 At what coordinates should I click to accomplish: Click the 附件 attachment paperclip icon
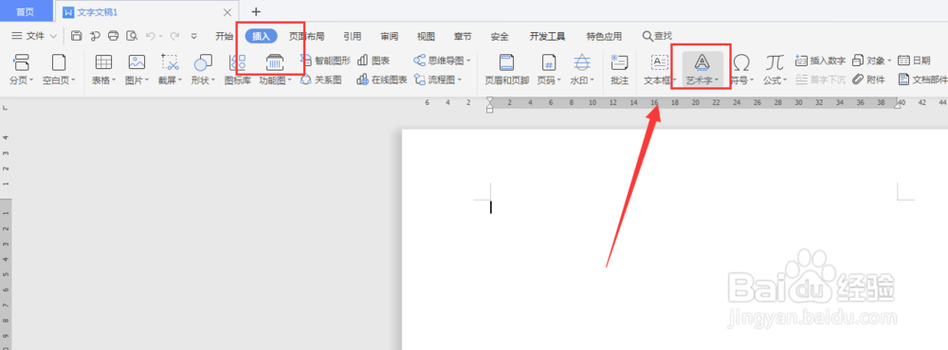coord(858,79)
